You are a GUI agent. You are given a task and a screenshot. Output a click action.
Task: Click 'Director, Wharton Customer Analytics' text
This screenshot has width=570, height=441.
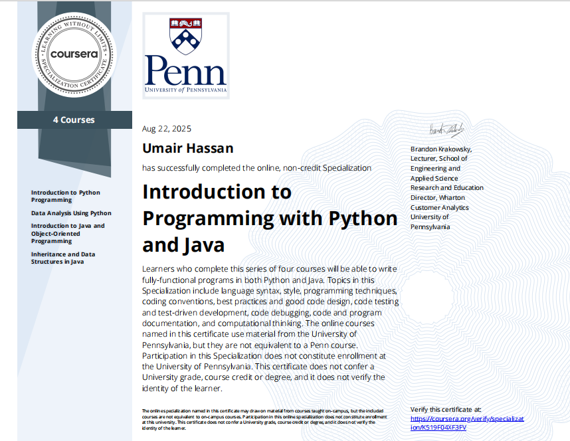440,203
